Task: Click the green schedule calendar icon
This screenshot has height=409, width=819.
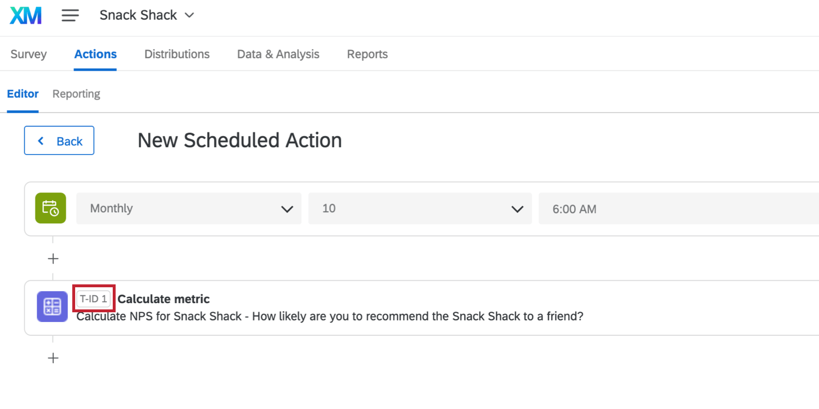Action: coord(51,208)
